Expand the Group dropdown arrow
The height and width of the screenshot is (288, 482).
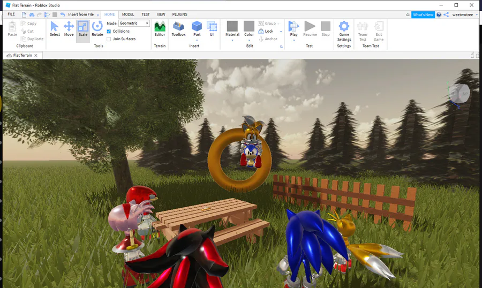[x=278, y=24]
